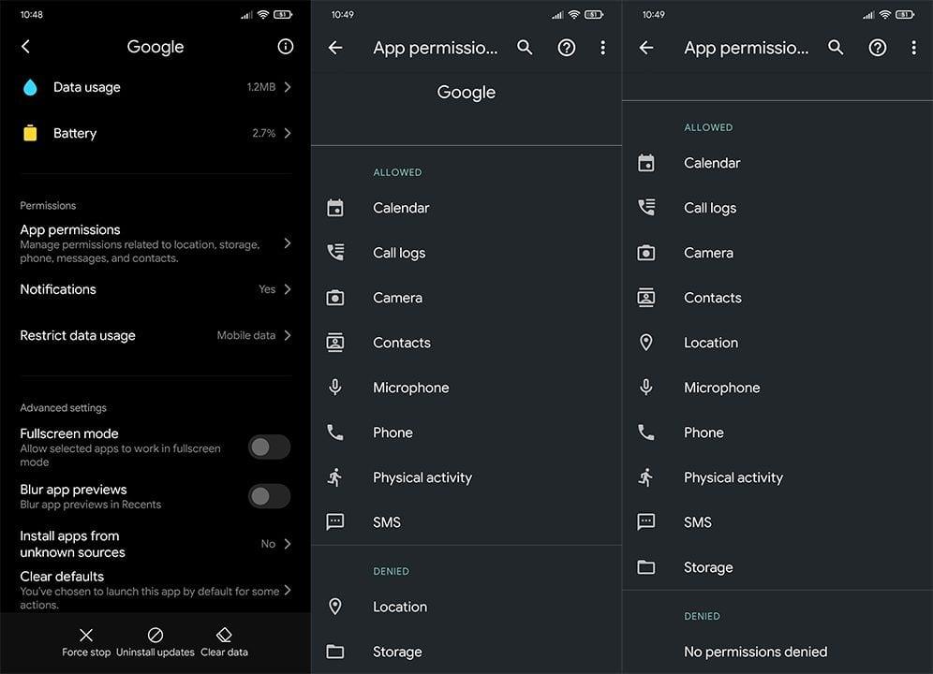Tap the Clear data label
Screen dimensions: 933x674
pos(224,652)
